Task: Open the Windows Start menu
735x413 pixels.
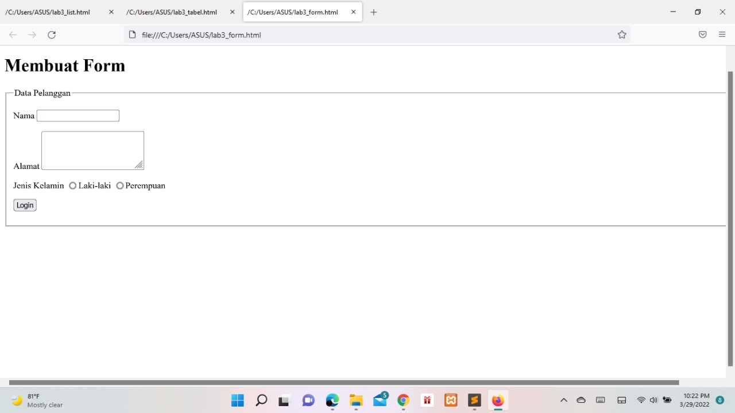Action: pos(237,400)
